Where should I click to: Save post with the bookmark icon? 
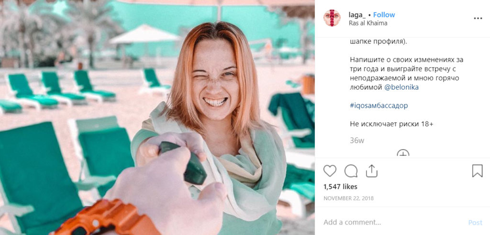point(477,171)
